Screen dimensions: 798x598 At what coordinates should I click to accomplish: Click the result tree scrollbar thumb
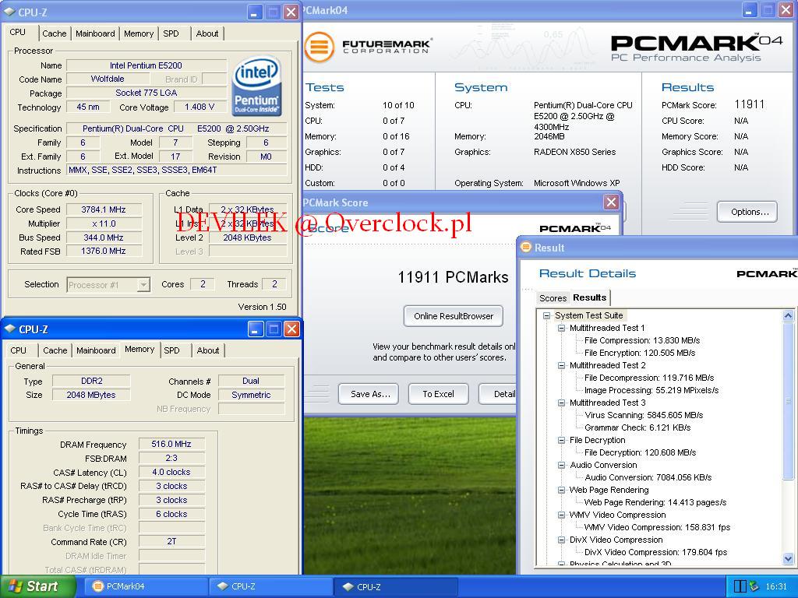click(x=788, y=400)
